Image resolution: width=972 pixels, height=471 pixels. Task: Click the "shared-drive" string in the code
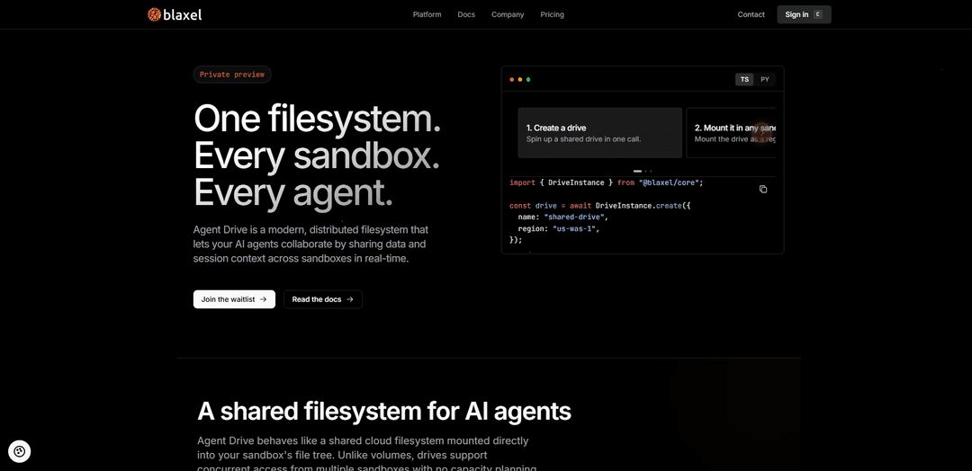click(576, 217)
